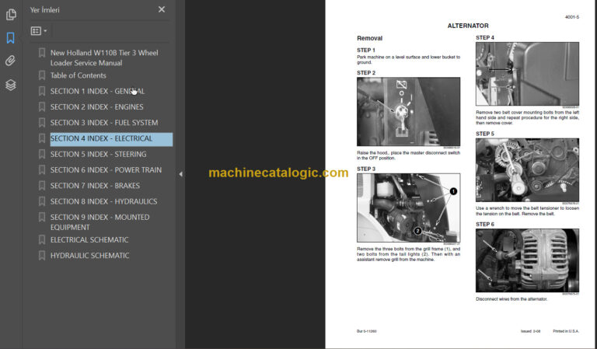Open the Attachments paperclip icon

click(x=11, y=61)
